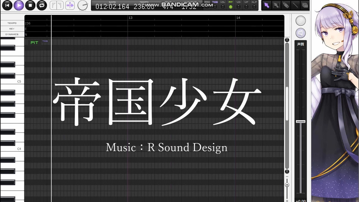This screenshot has width=359, height=202.
Task: Click the 声質 label above fader
Action: [301, 44]
